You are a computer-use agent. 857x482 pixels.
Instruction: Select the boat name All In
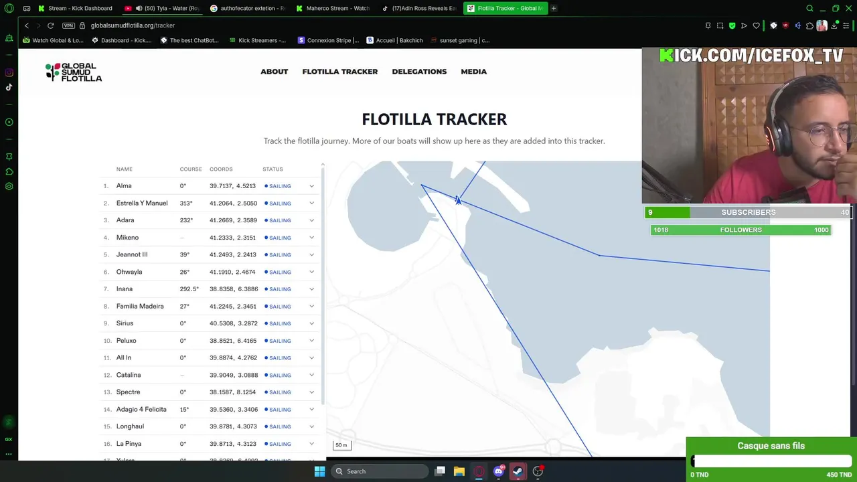pyautogui.click(x=123, y=357)
